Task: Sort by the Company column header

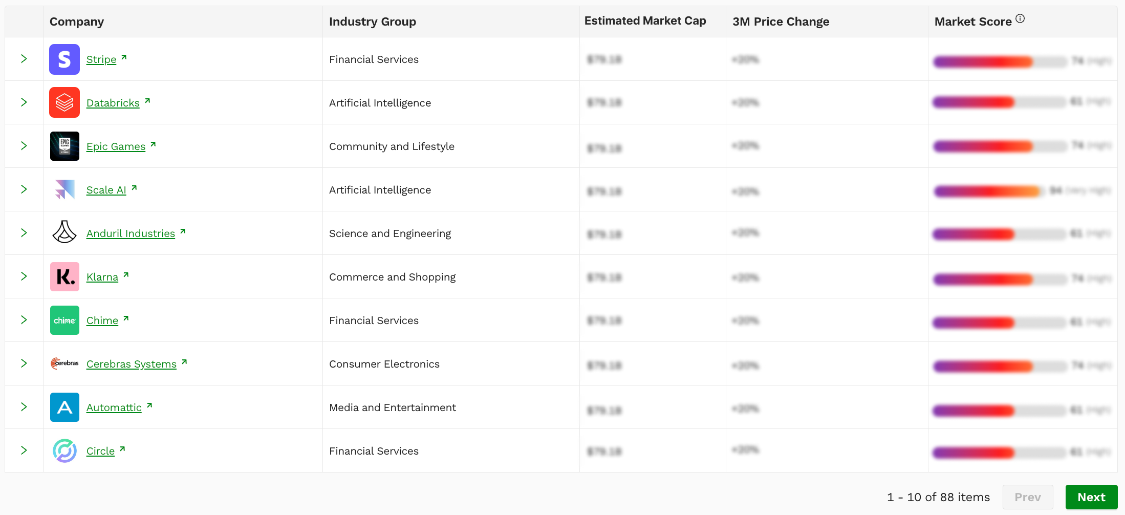Action: (77, 22)
